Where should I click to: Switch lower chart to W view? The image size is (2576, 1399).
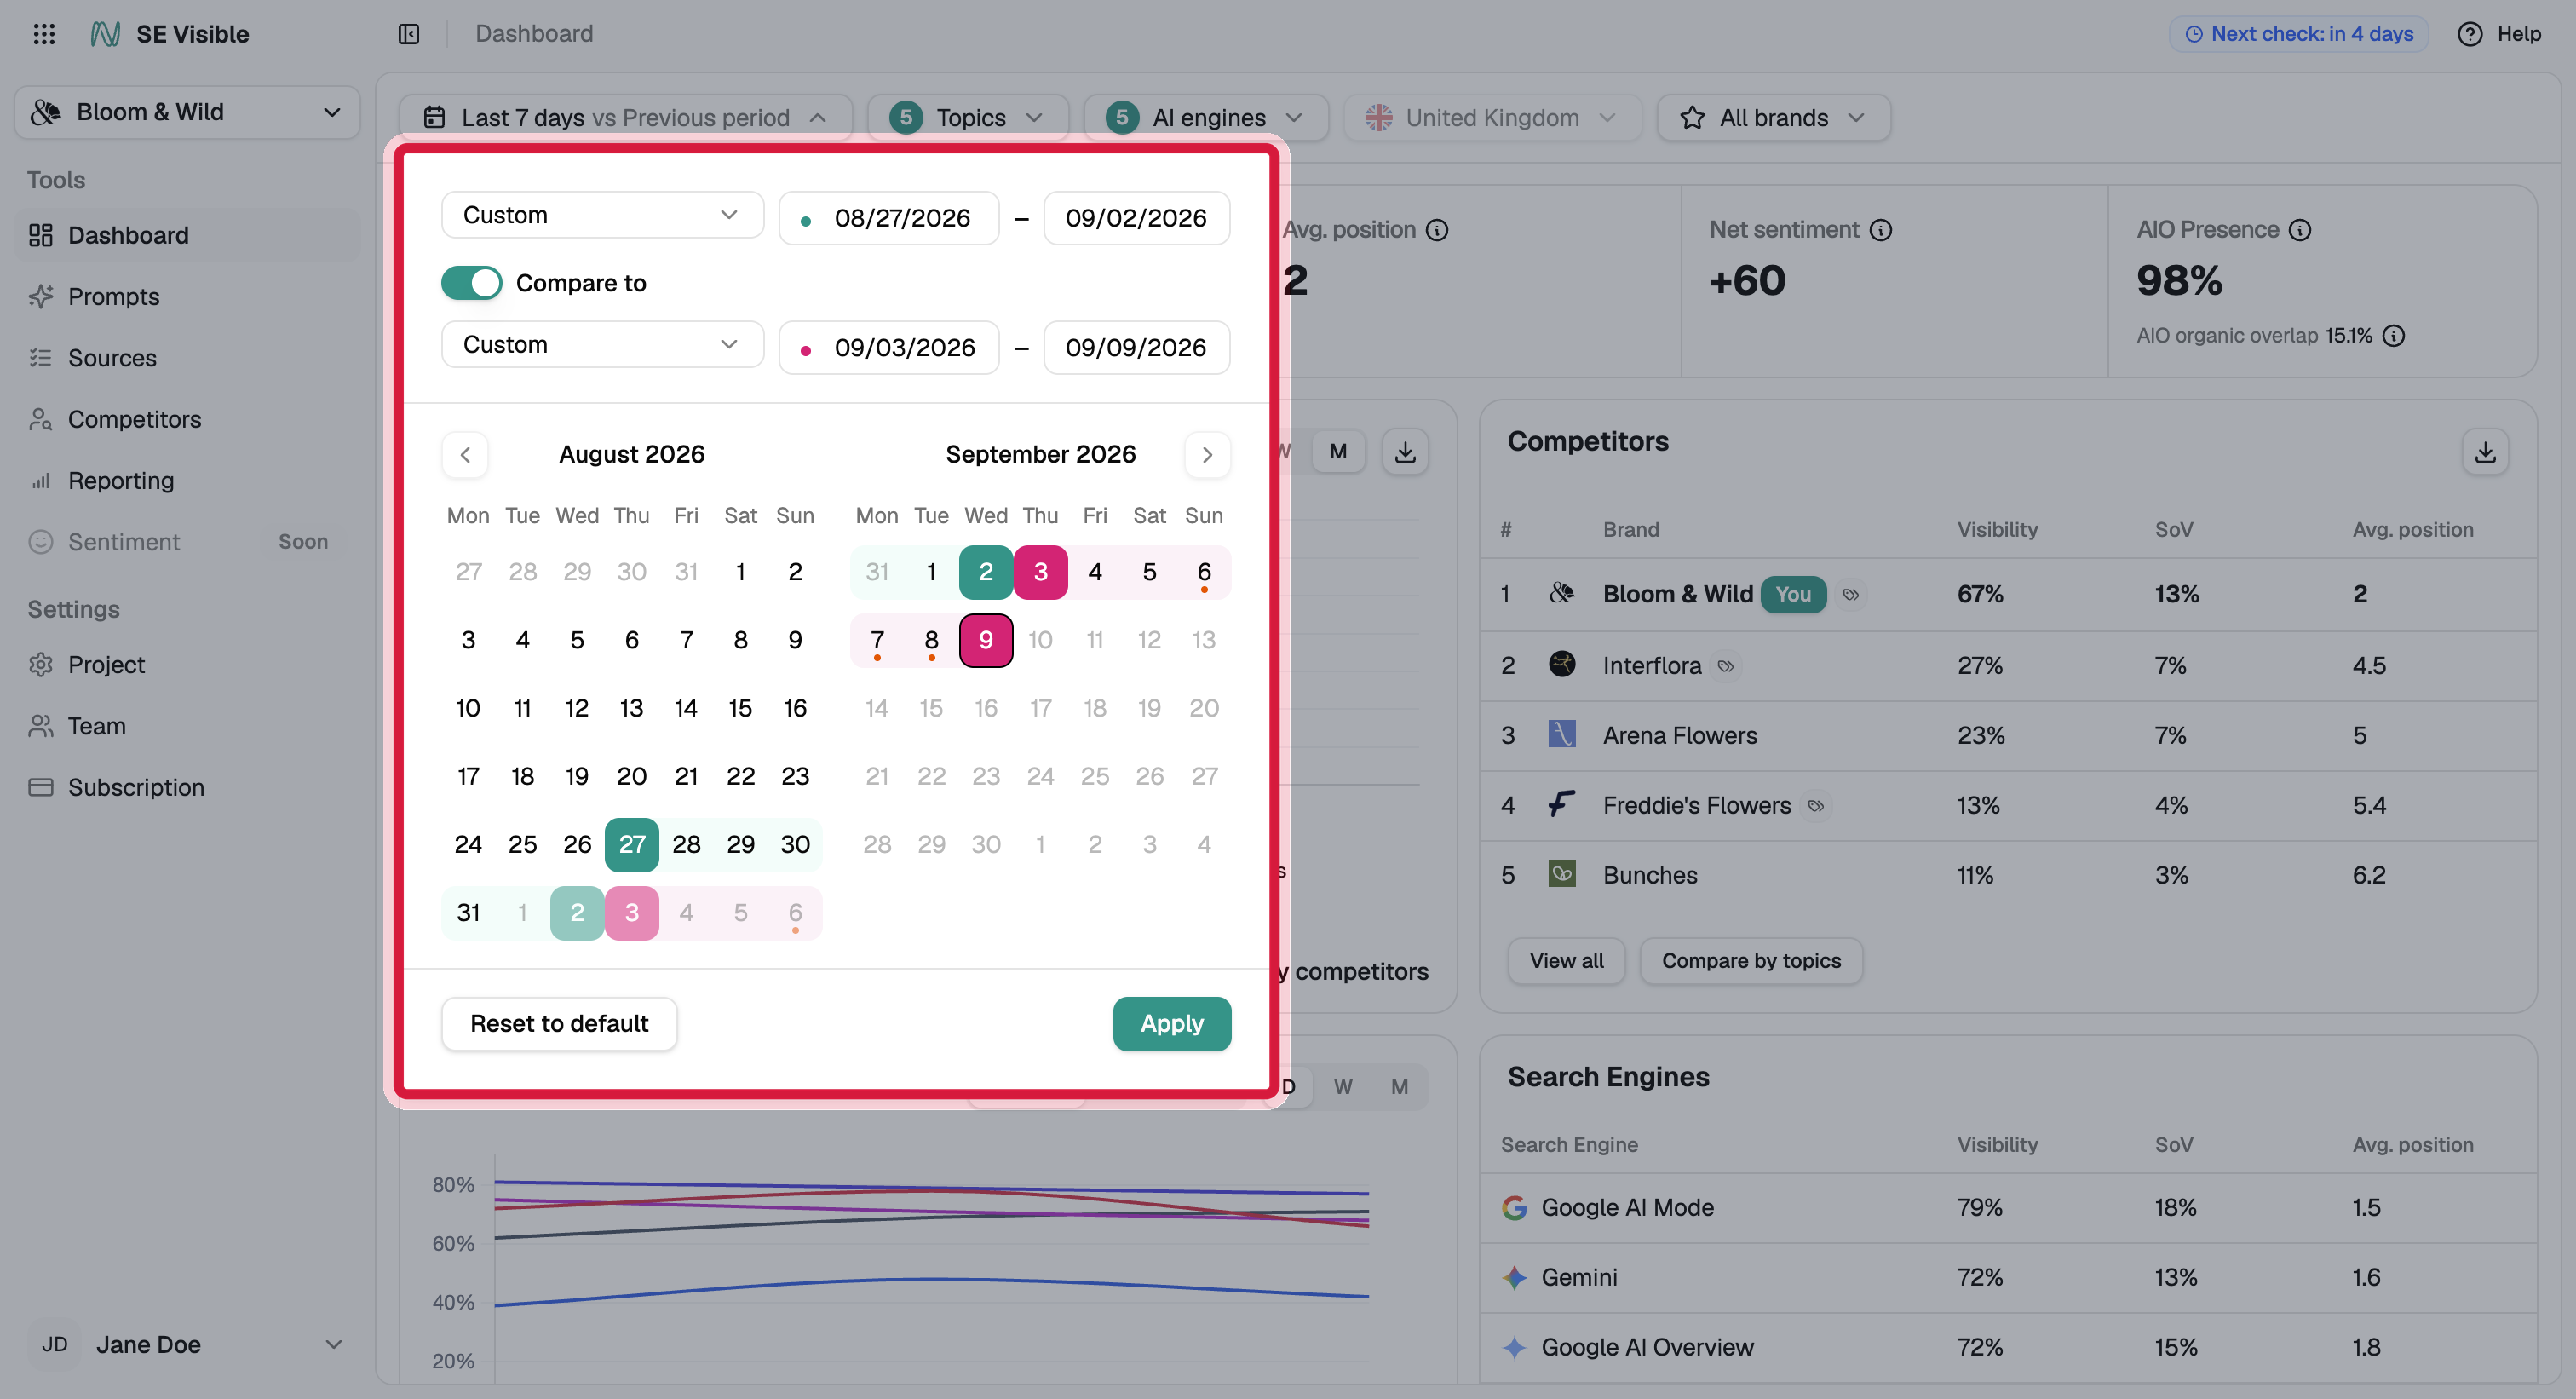pyautogui.click(x=1342, y=1087)
